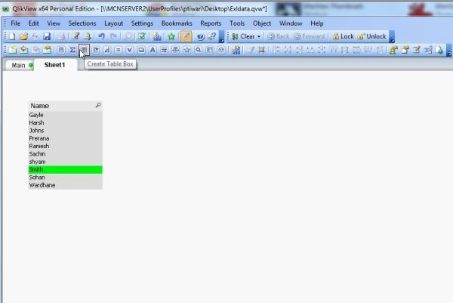Create an Input Box with equals icon
Image resolution: width=453 pixels, height=303 pixels.
119,50
